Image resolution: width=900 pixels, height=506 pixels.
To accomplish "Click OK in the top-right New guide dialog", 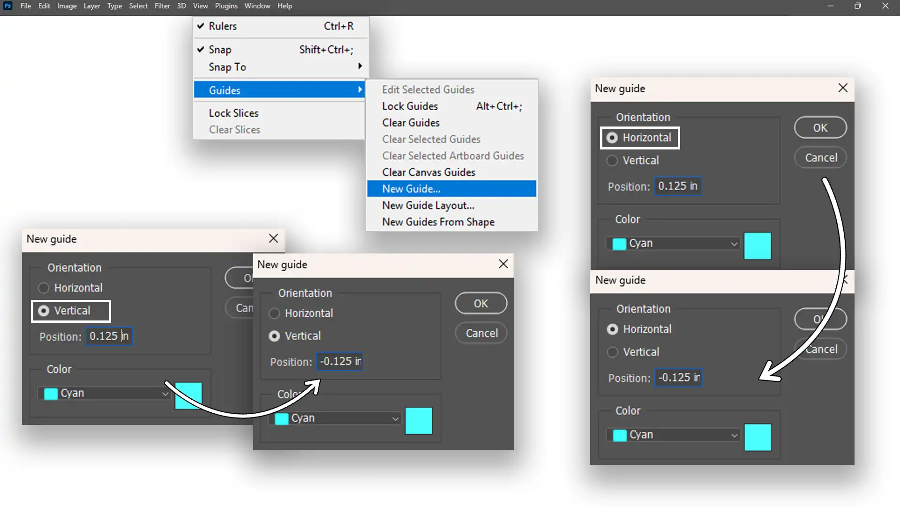I will [x=820, y=127].
